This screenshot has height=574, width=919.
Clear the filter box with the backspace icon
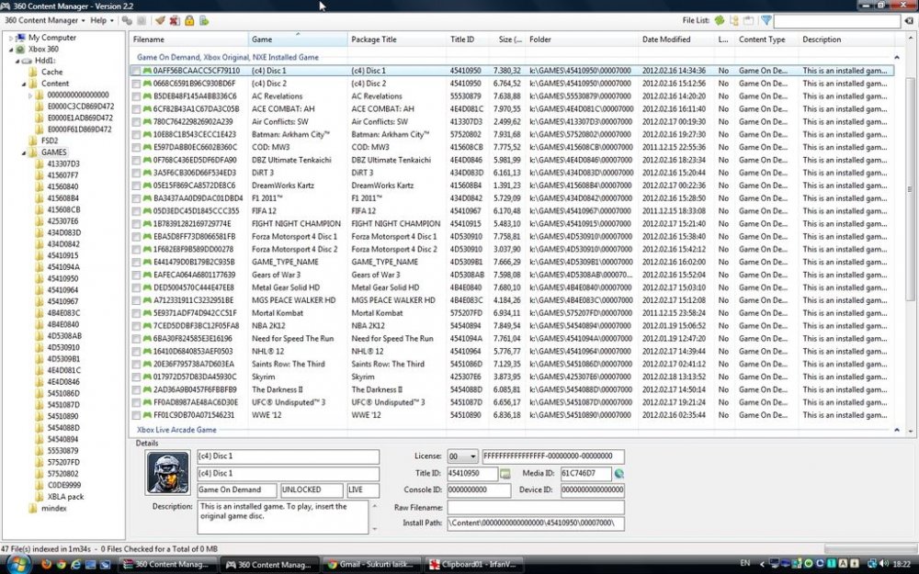pos(909,21)
